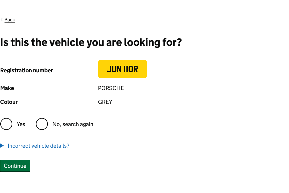
Task: Click the back chevron icon
Action: pos(2,20)
